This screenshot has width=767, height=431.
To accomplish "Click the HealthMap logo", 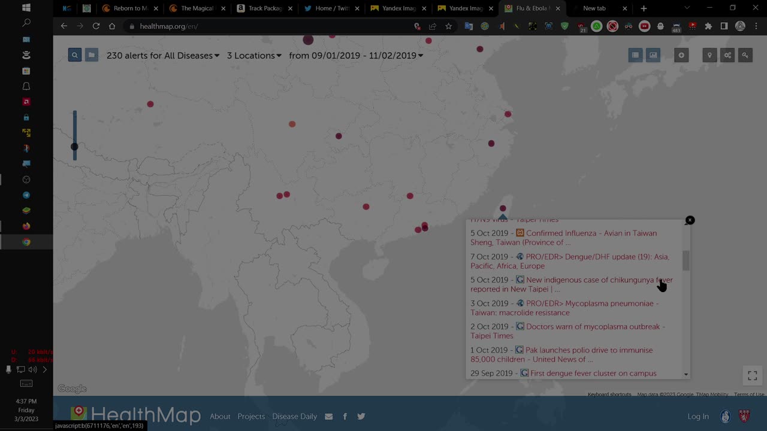I will [136, 415].
